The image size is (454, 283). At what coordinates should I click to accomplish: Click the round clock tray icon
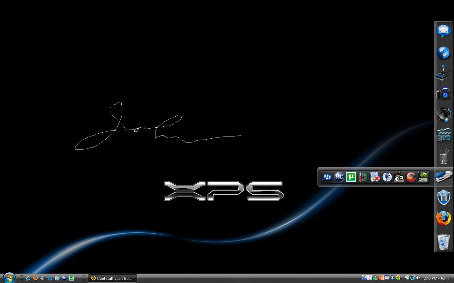(370, 278)
